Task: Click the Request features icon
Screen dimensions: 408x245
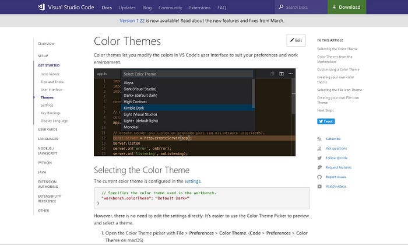Action: 319,167
